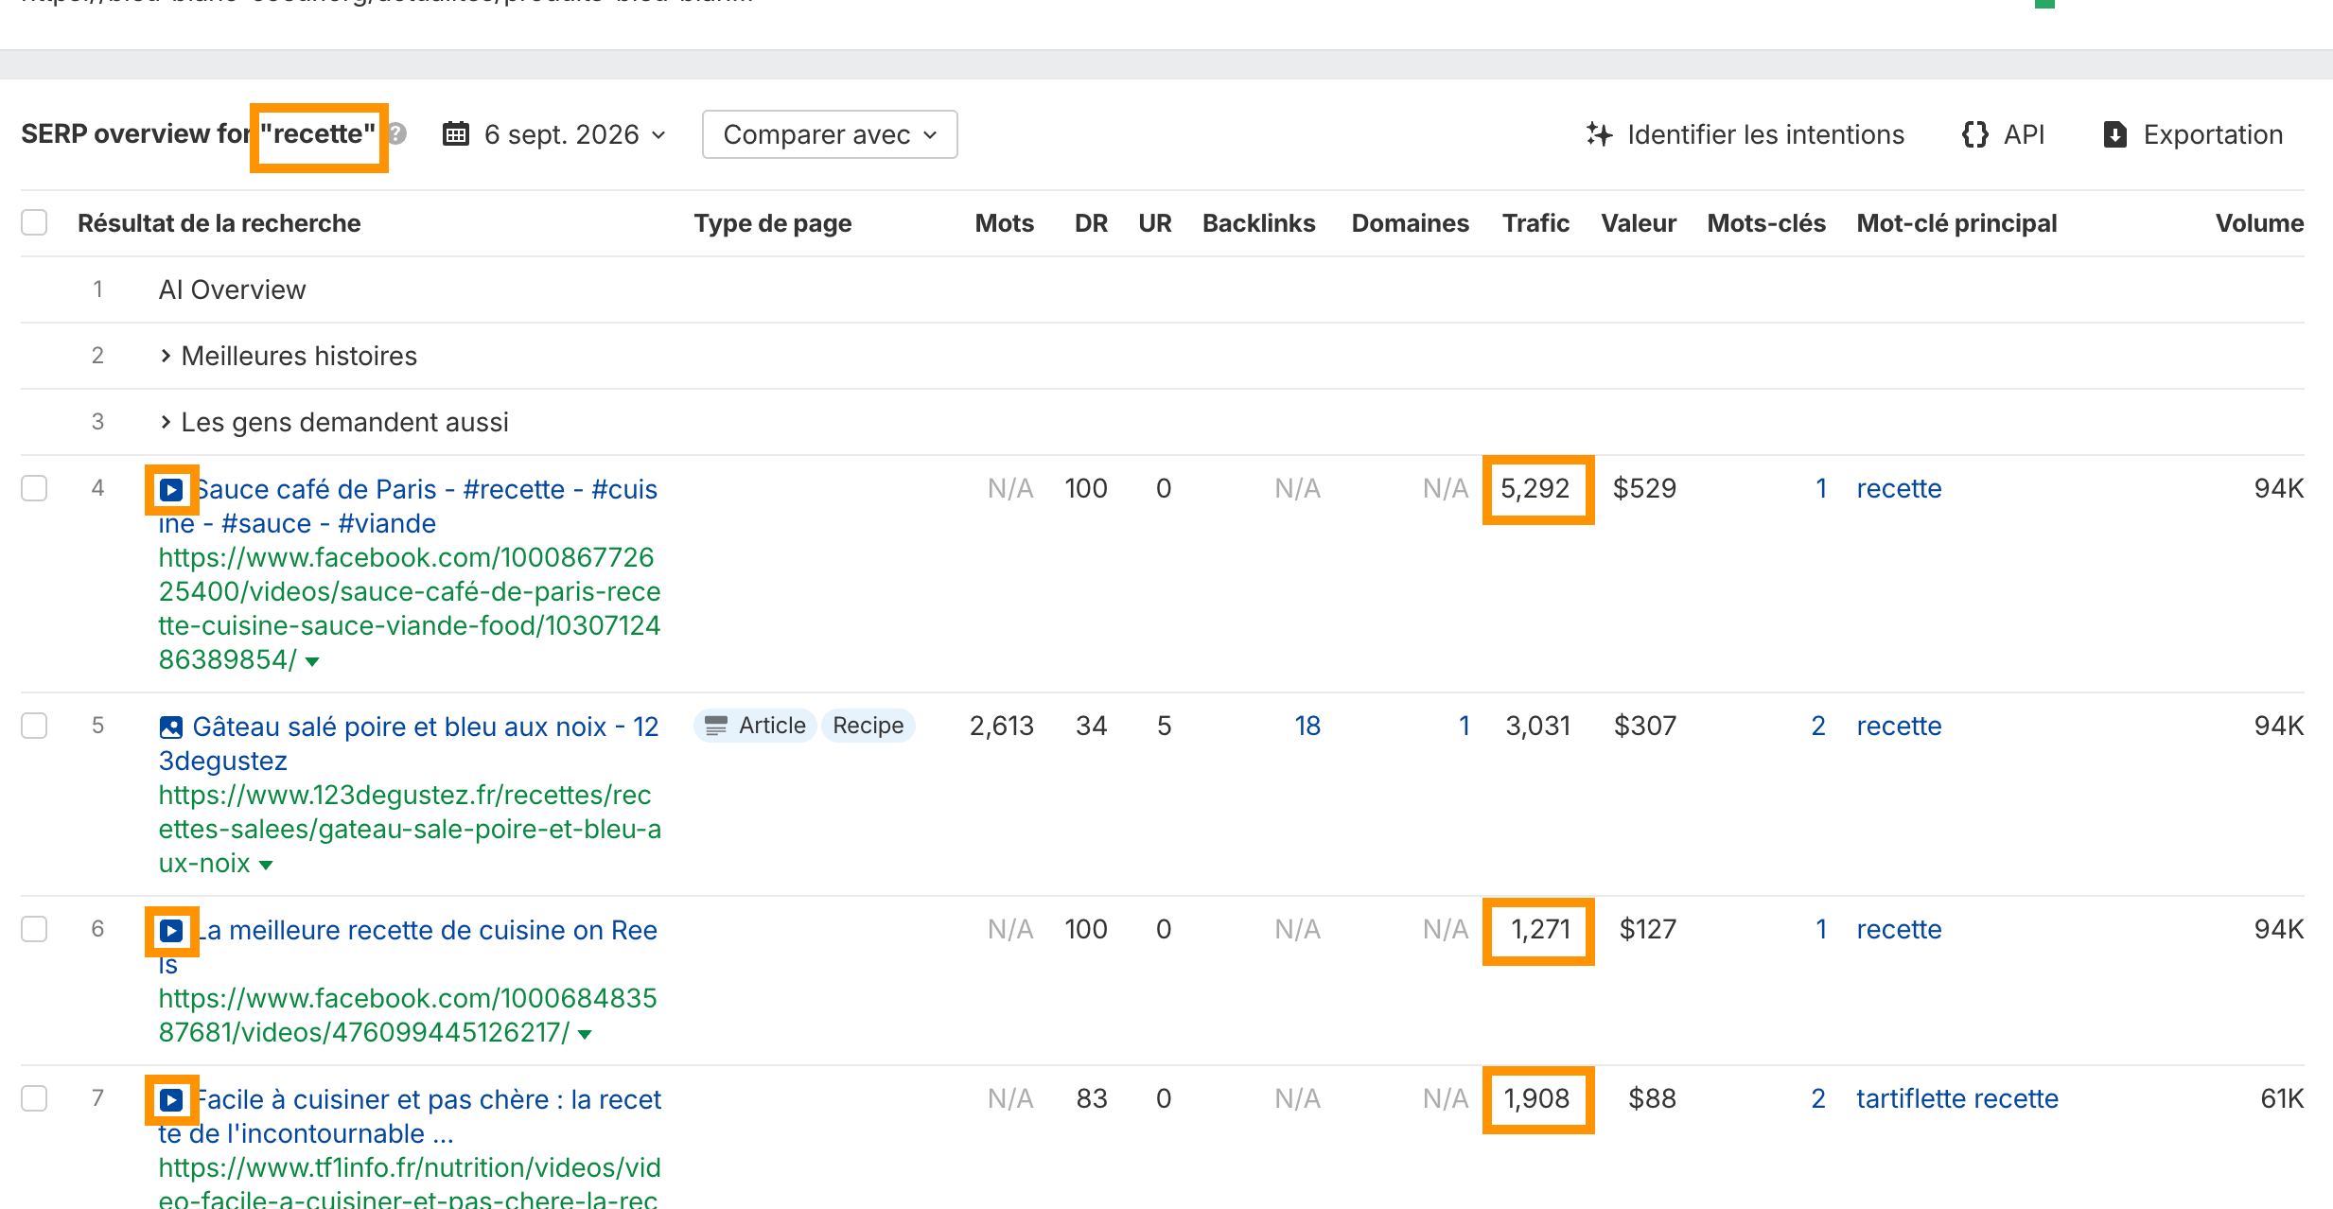Viewport: 2333px width, 1209px height.
Task: Open the Gâteau salé poire et bleu aux noix link
Action: click(408, 744)
